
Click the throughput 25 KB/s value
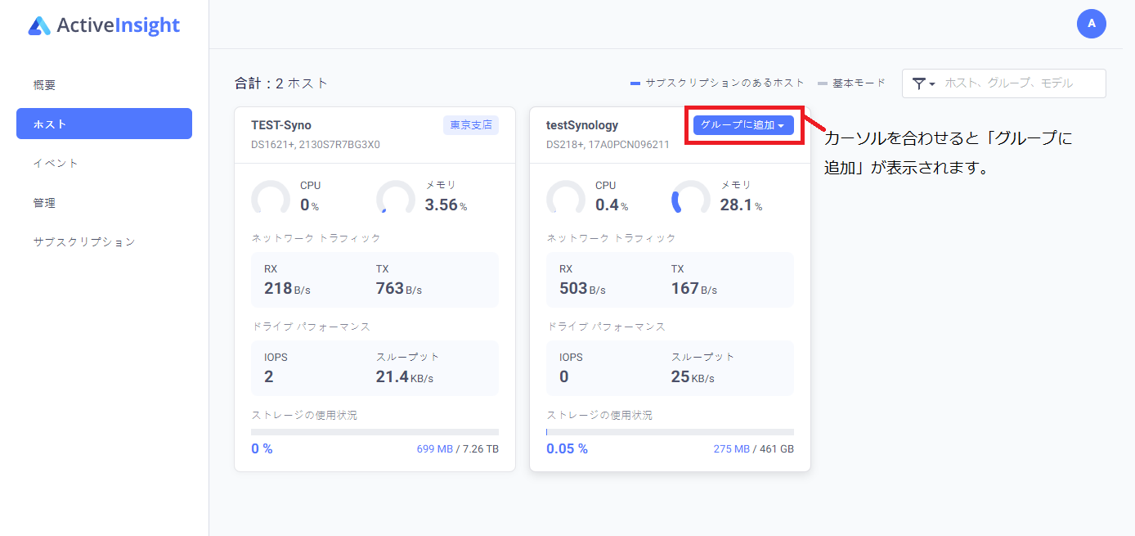(693, 377)
